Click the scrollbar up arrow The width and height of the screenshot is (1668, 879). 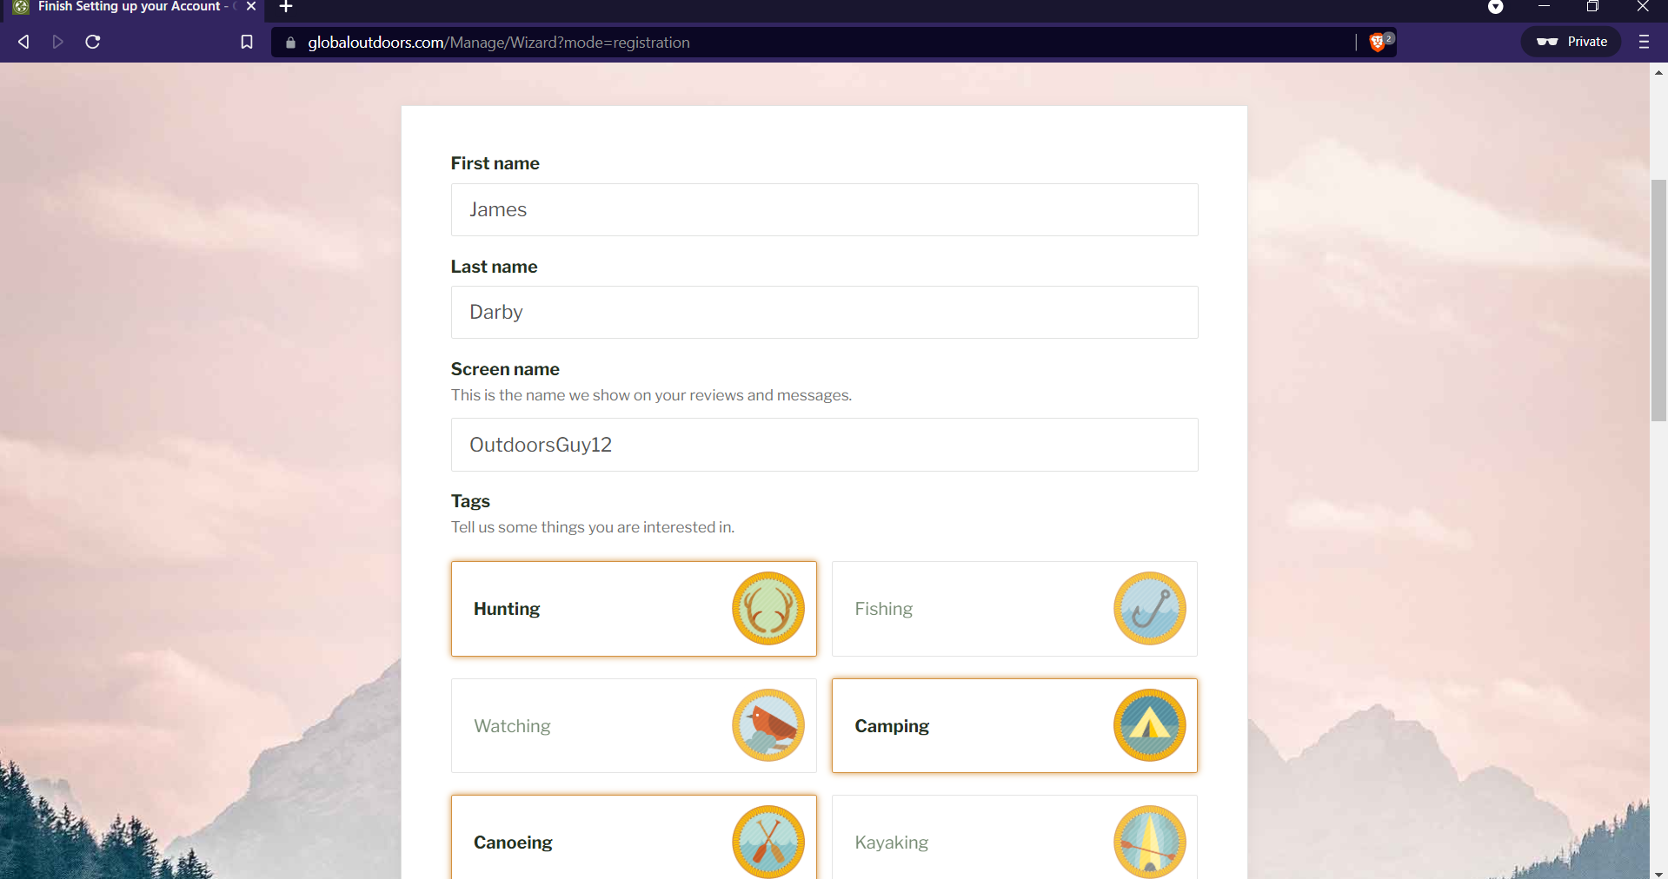pyautogui.click(x=1658, y=72)
